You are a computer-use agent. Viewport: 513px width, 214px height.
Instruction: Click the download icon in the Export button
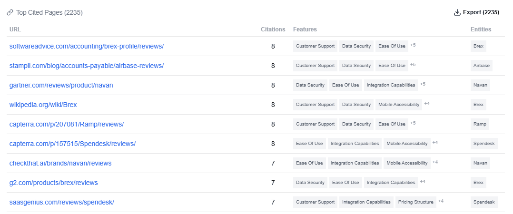tap(457, 12)
